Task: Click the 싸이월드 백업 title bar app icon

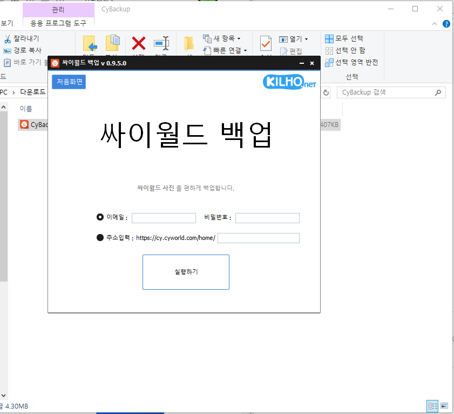Action: (x=55, y=63)
